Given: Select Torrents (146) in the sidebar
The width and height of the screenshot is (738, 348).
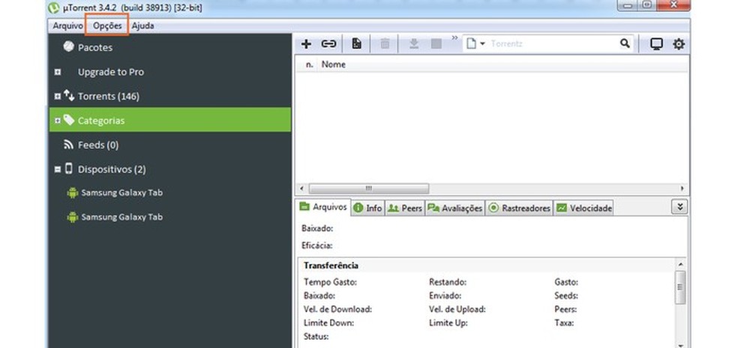Looking at the screenshot, I should (108, 97).
